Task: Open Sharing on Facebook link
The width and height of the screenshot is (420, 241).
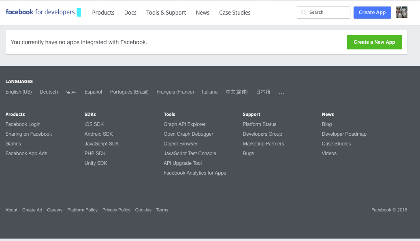Action: pyautogui.click(x=29, y=134)
